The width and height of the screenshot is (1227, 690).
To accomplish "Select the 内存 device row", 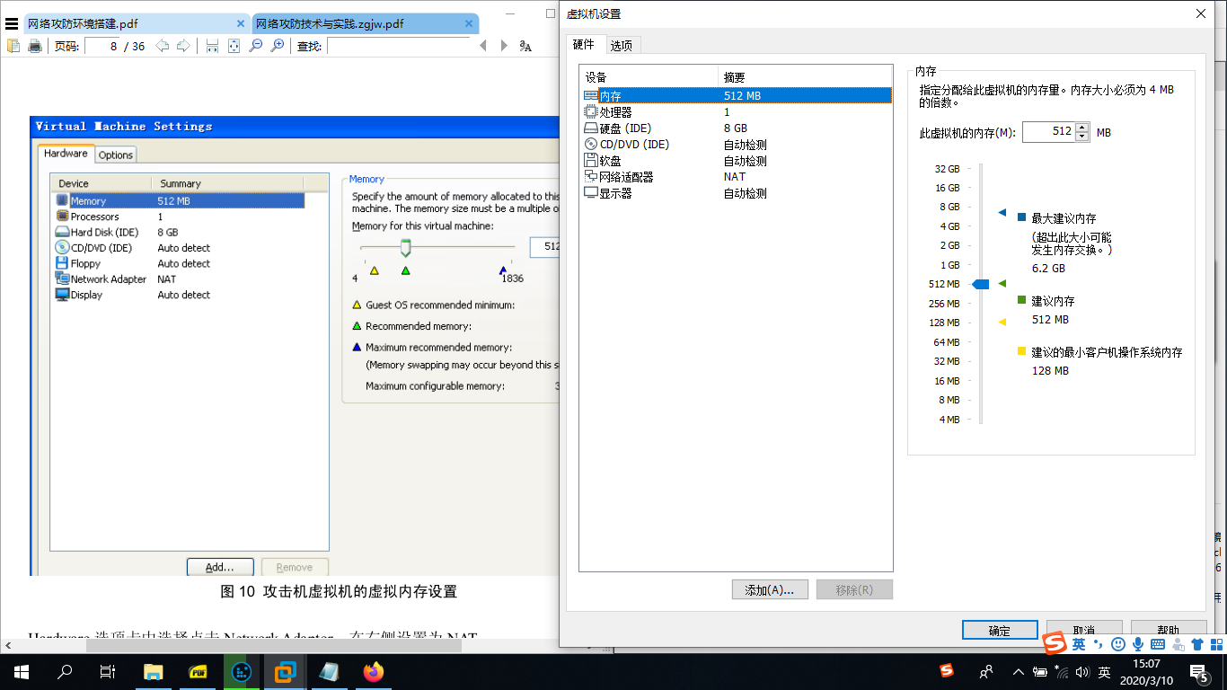I will click(x=737, y=95).
